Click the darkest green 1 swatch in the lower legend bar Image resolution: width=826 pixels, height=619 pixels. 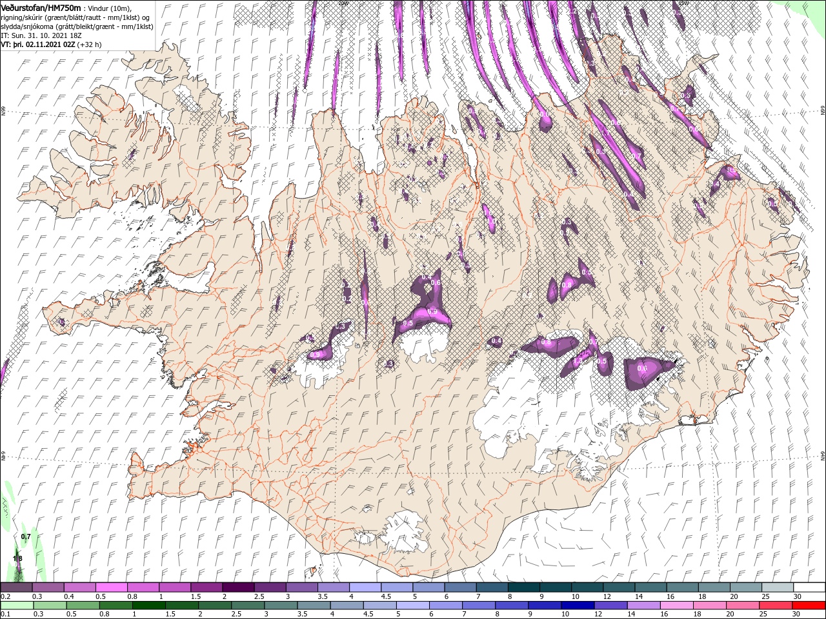point(148,605)
